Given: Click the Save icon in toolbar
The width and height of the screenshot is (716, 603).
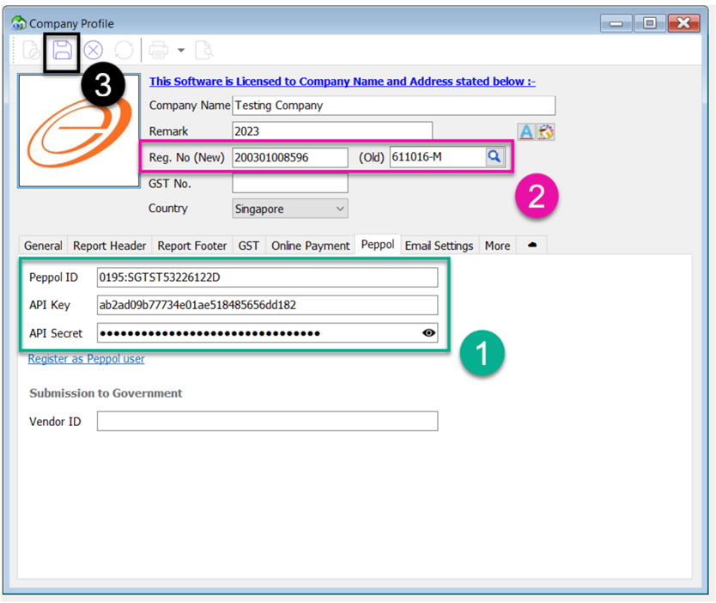Looking at the screenshot, I should pyautogui.click(x=63, y=52).
